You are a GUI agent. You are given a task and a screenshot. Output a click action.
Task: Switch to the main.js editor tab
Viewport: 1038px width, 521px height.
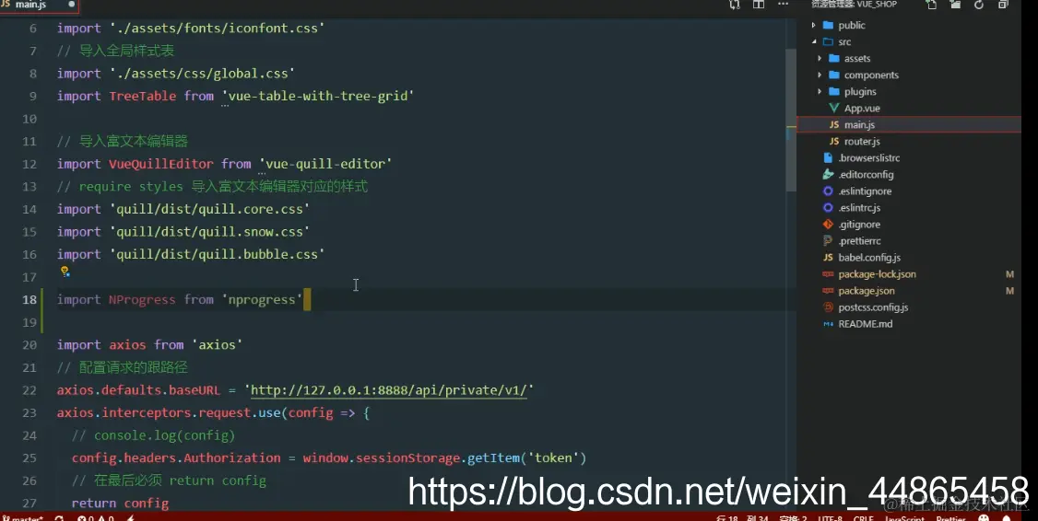click(39, 6)
